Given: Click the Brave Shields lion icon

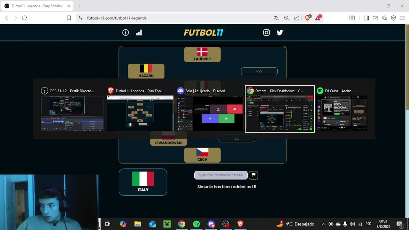Looking at the screenshot, I should pos(307,18).
